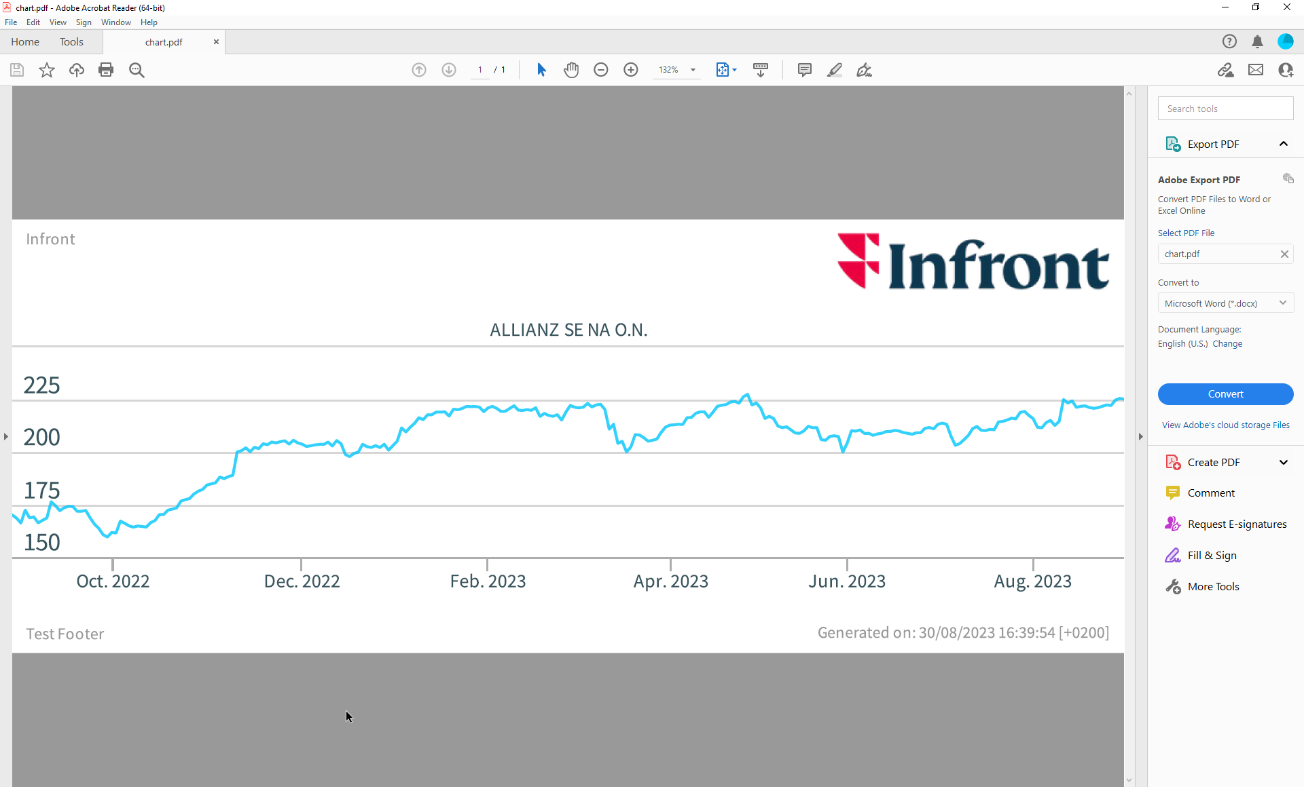1304x787 pixels.
Task: Click the Find text magnifier icon
Action: [x=137, y=70]
